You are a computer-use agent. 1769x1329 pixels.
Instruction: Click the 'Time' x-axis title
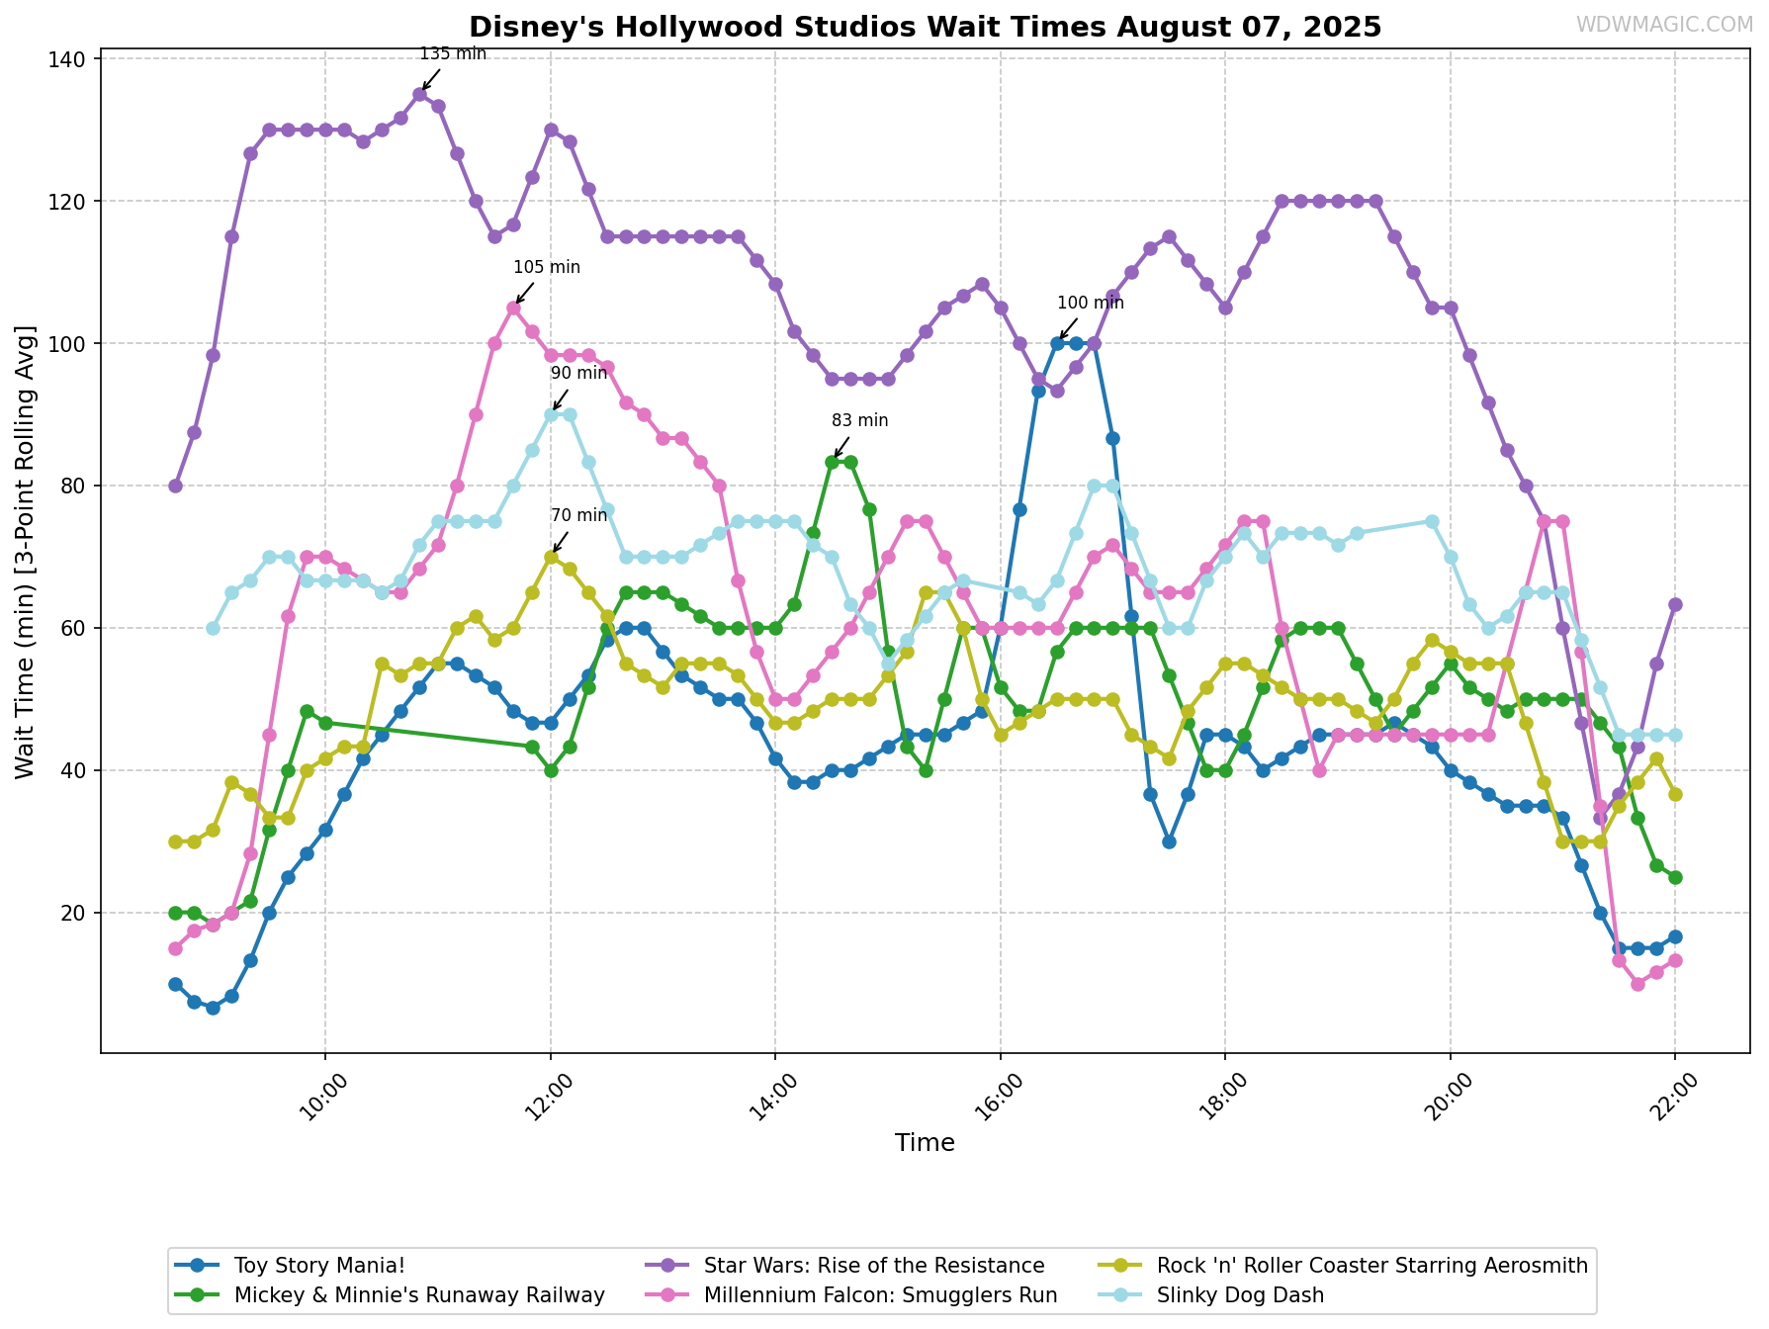[x=925, y=1143]
